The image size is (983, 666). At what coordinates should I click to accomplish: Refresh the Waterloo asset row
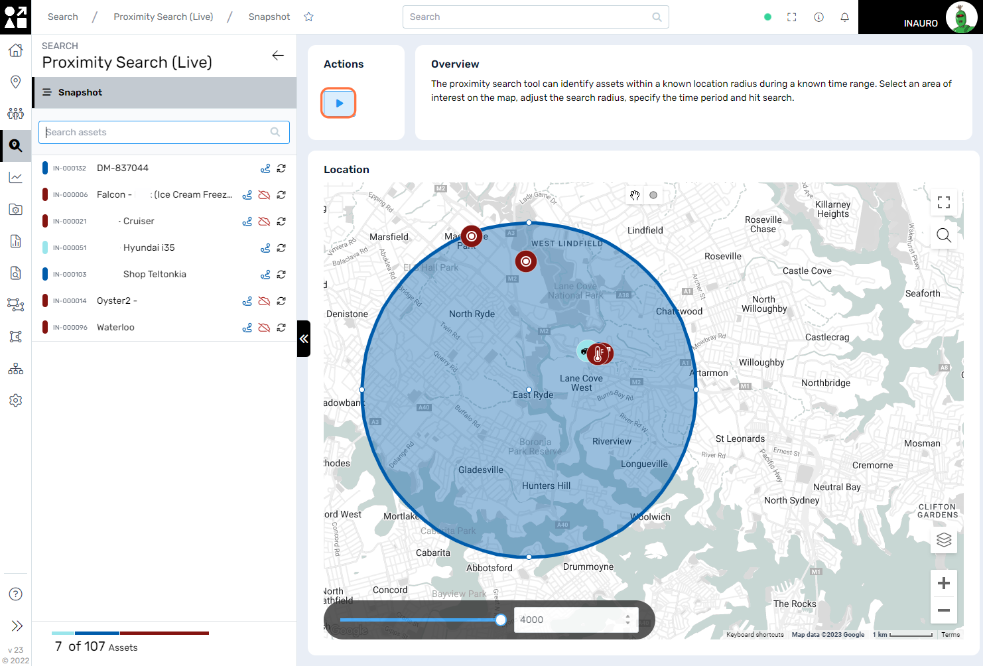coord(281,328)
